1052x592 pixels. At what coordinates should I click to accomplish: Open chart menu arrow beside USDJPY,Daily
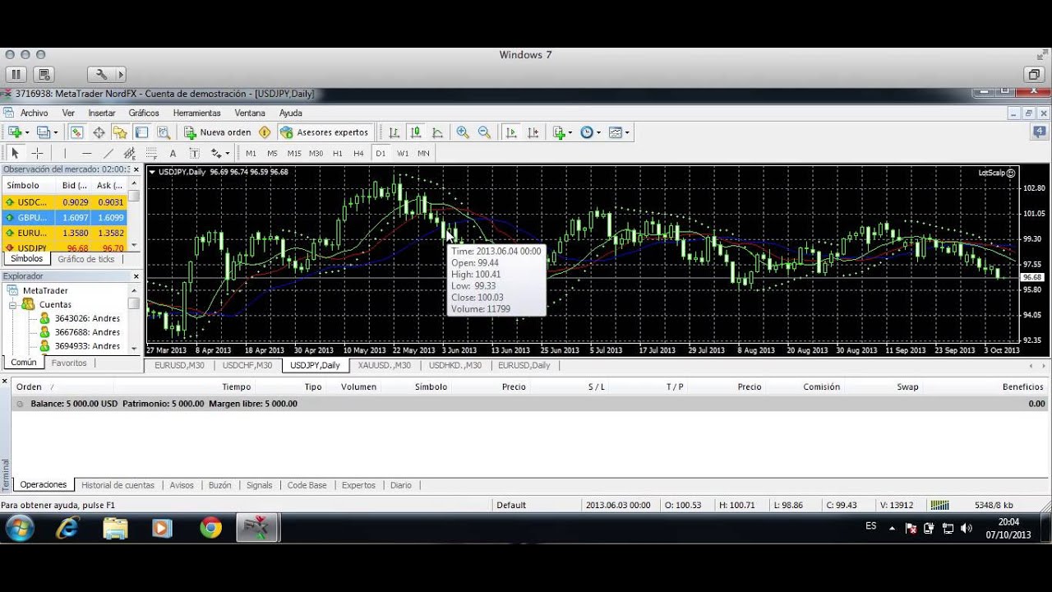(152, 172)
